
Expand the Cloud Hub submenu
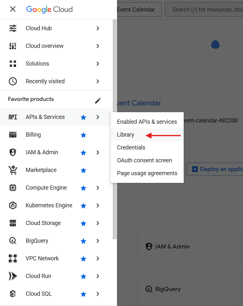97,28
